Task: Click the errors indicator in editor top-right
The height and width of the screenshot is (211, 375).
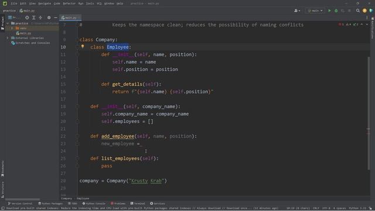Action: point(341,25)
